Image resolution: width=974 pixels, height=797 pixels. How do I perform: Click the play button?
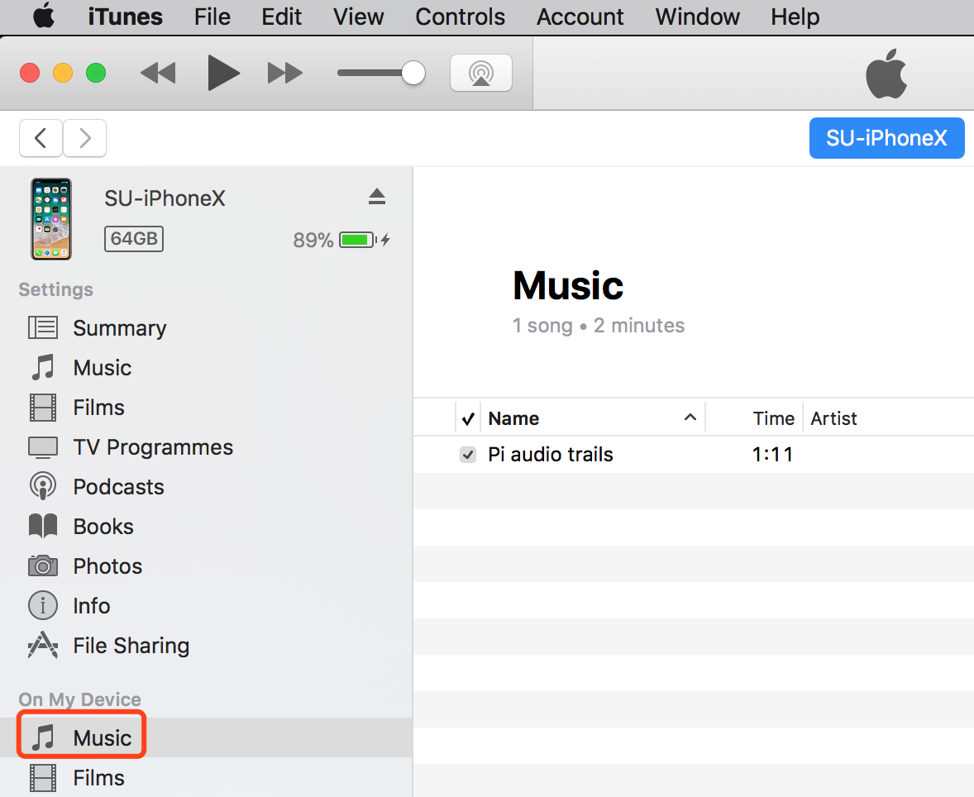[x=223, y=73]
